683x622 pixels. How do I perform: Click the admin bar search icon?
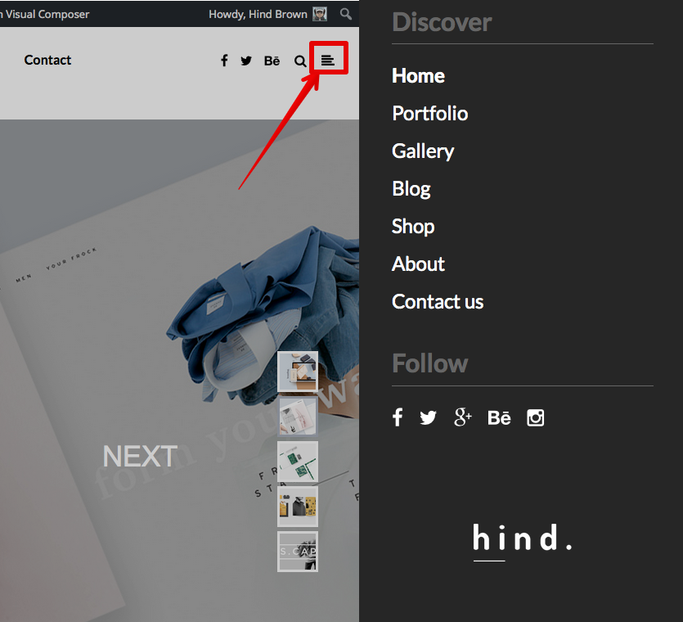click(x=346, y=14)
